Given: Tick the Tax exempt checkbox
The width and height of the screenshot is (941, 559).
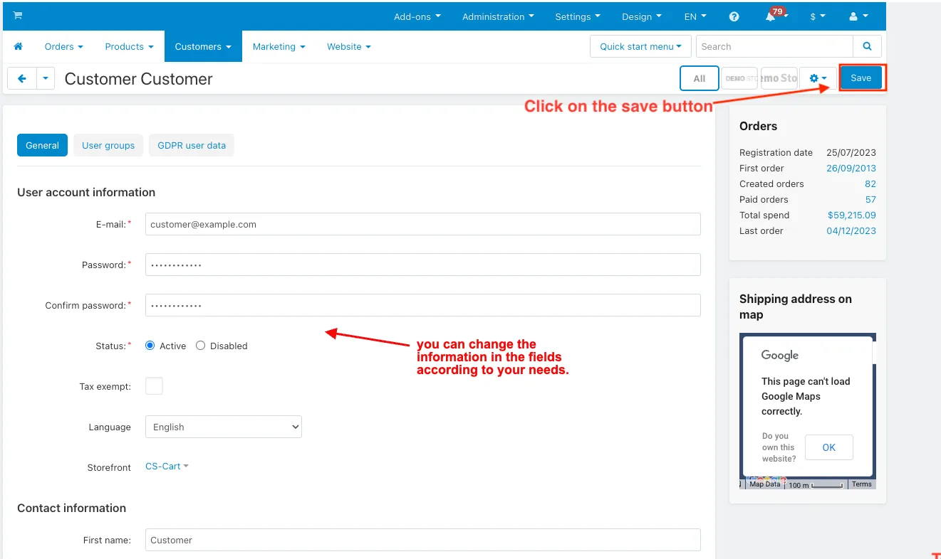Looking at the screenshot, I should pyautogui.click(x=154, y=386).
